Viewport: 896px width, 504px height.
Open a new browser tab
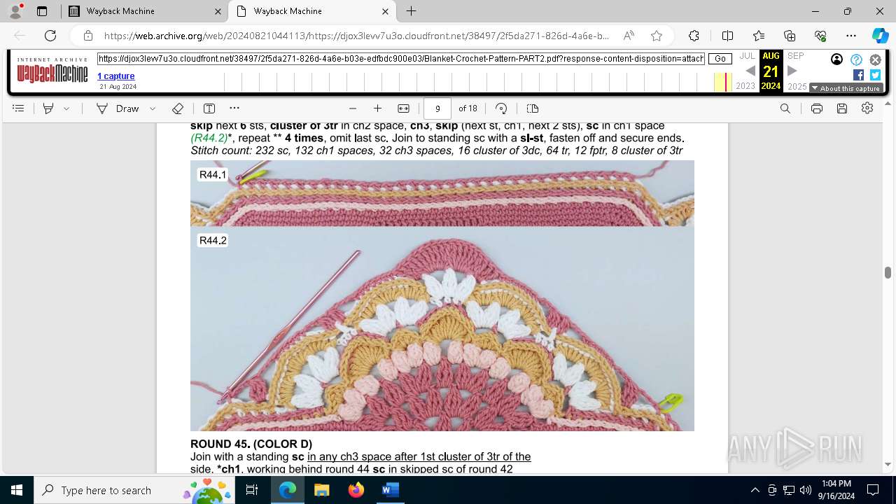pos(411,11)
